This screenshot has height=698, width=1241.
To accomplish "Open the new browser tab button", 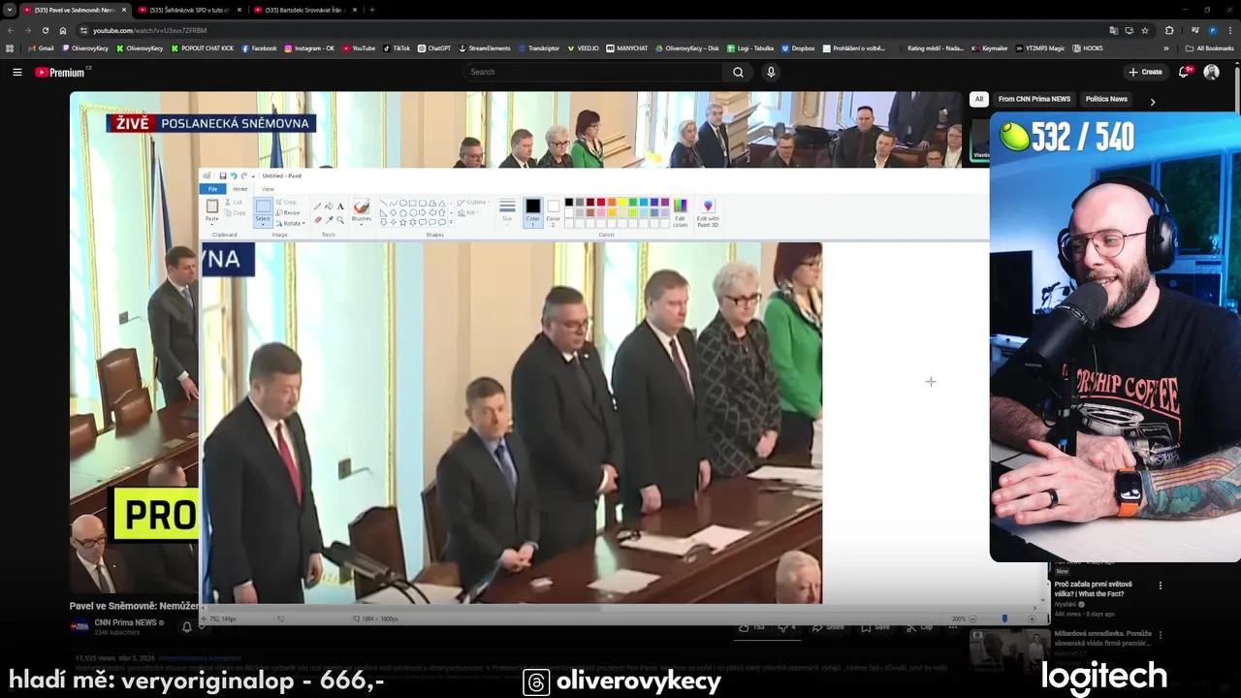I will [372, 10].
